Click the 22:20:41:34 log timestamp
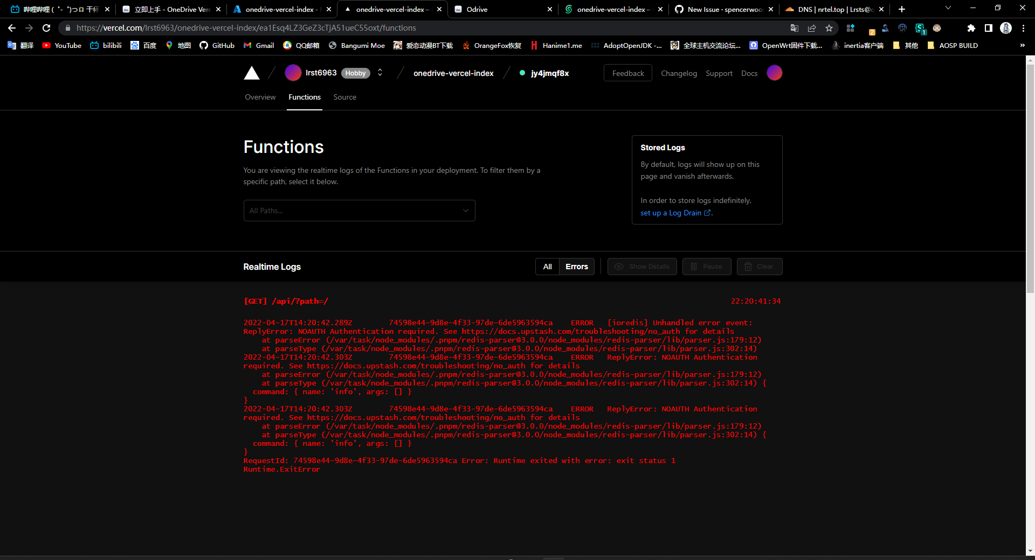The height and width of the screenshot is (560, 1035). 756,301
